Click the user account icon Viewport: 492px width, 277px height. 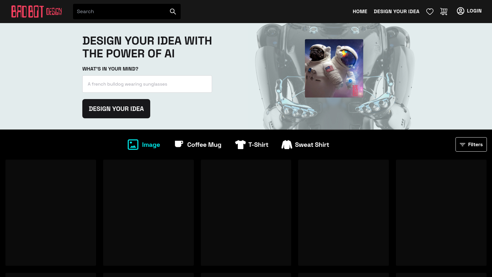coord(460,11)
